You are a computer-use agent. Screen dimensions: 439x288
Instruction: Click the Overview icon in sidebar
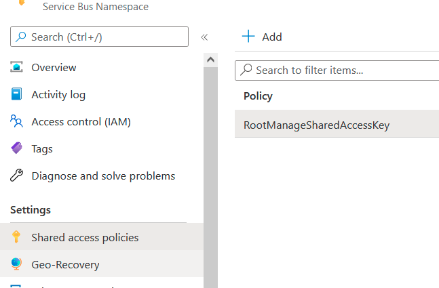pyautogui.click(x=17, y=68)
